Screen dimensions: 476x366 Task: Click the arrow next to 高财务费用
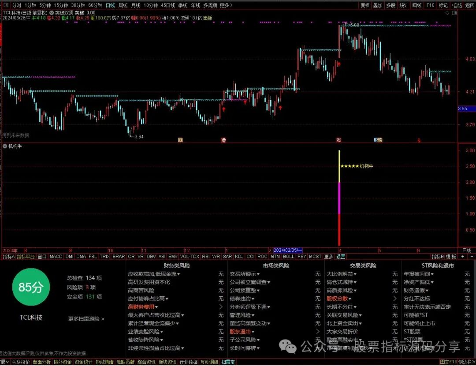(x=221, y=307)
